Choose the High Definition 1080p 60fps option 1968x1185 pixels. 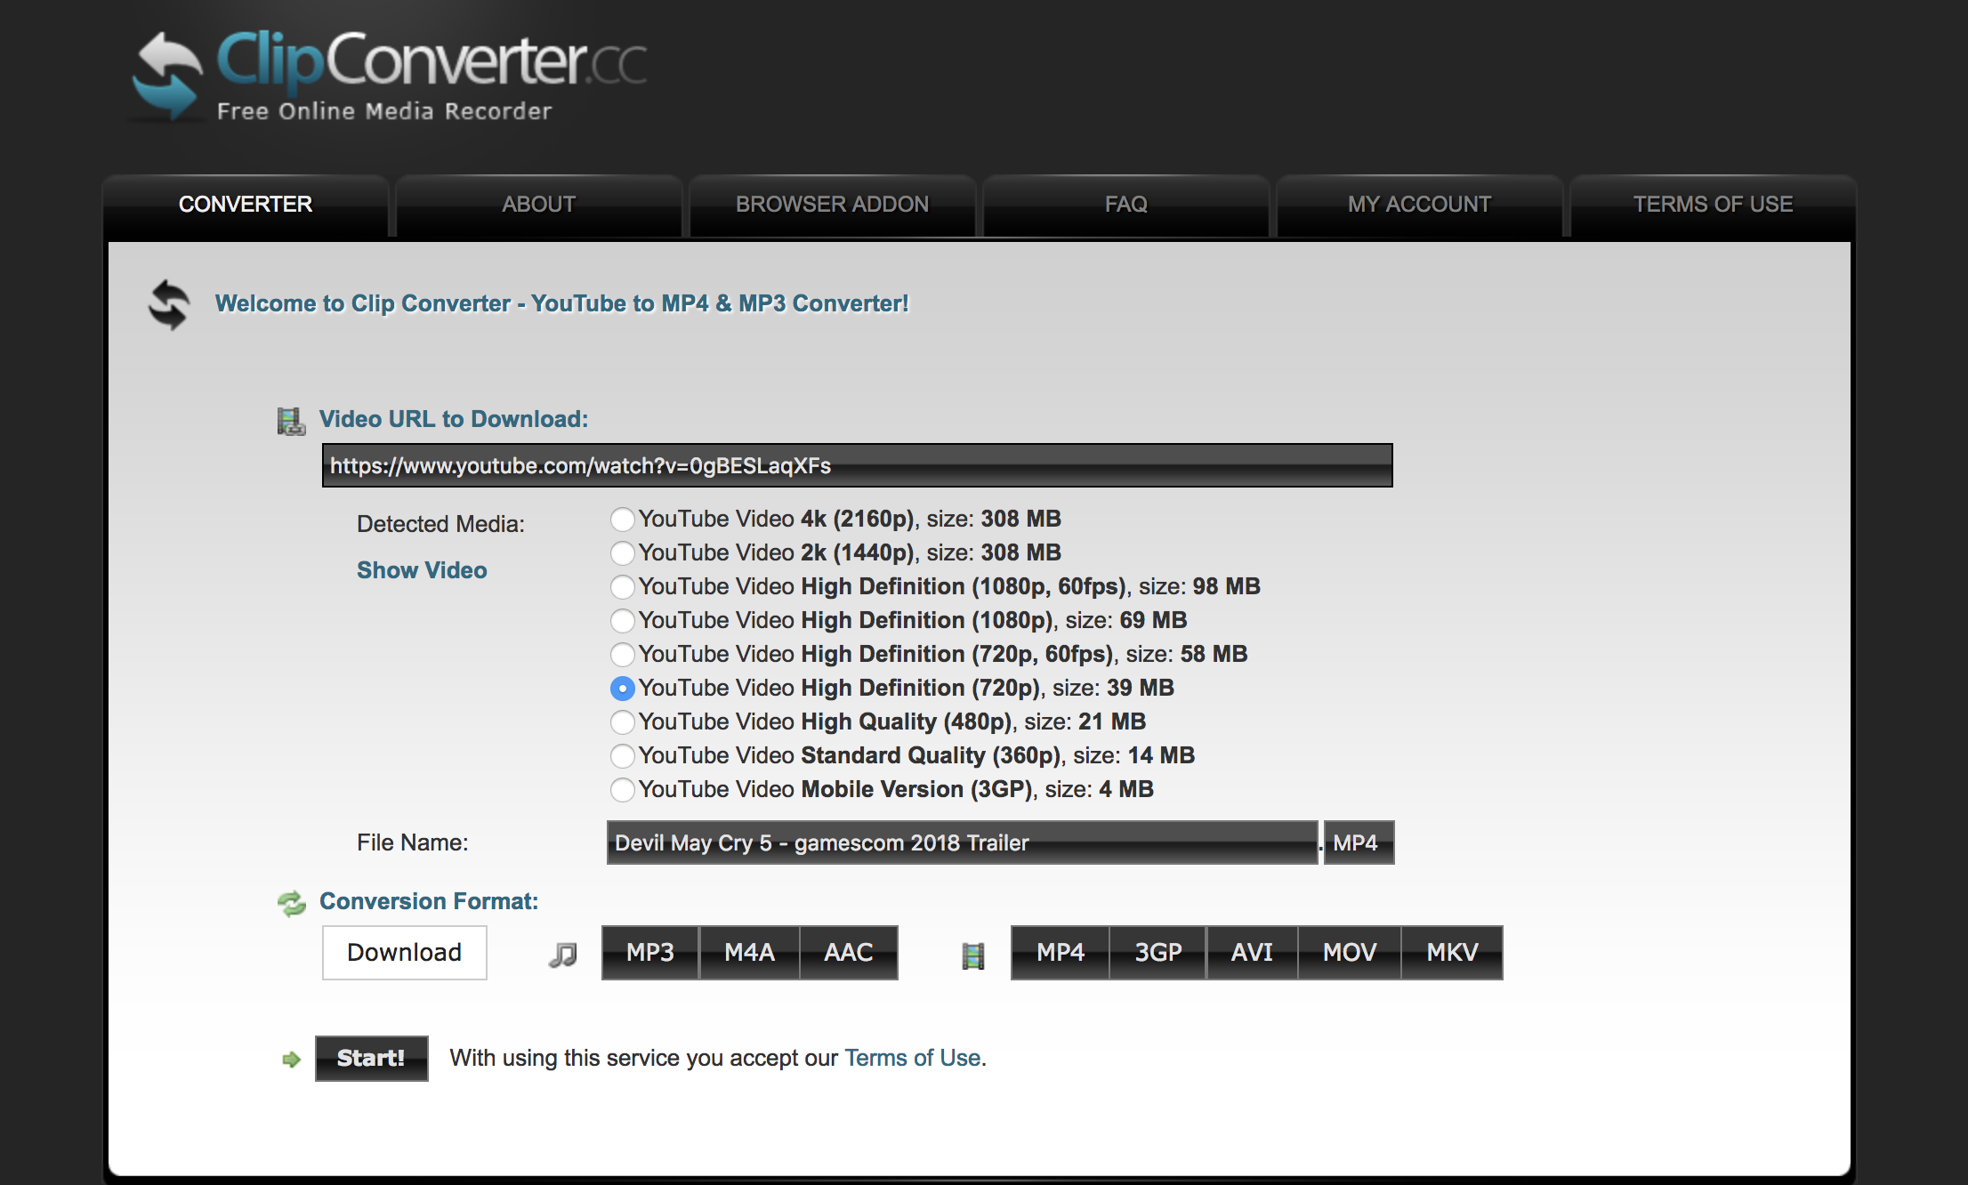pyautogui.click(x=623, y=587)
